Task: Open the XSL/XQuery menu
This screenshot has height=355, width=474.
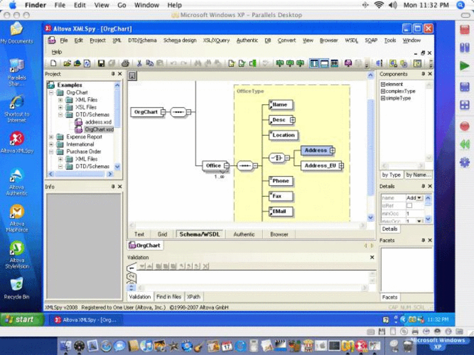Action: (x=216, y=40)
